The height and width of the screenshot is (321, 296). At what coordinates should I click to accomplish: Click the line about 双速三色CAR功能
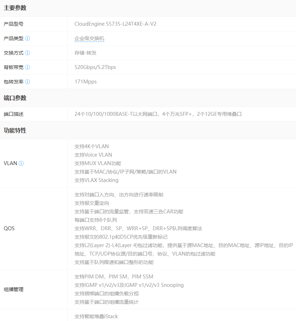tap(129, 212)
